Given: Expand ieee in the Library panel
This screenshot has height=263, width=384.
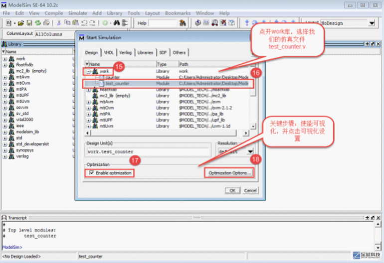Looking at the screenshot, I should coord(5,126).
